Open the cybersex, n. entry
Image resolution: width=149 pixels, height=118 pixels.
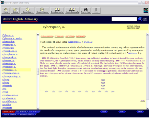click(x=8, y=60)
